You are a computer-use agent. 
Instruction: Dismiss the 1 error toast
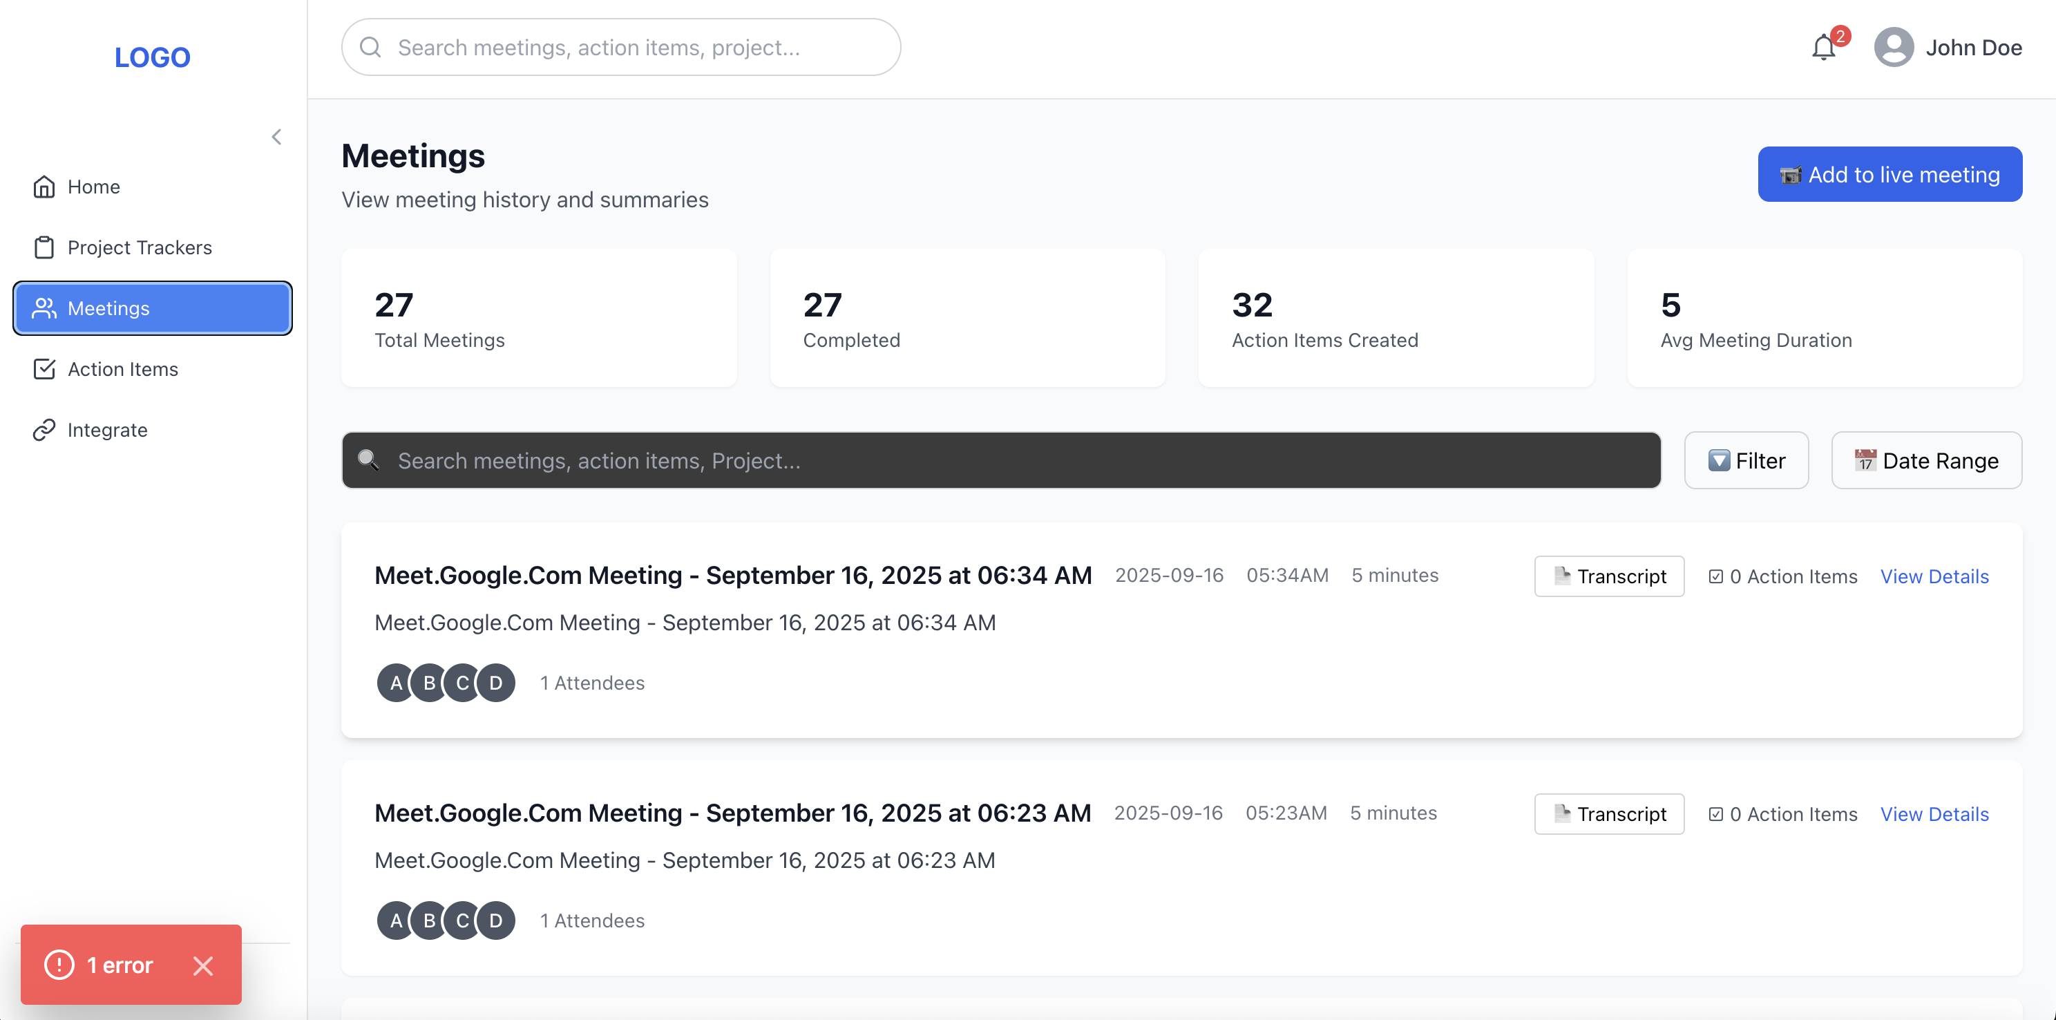[202, 965]
